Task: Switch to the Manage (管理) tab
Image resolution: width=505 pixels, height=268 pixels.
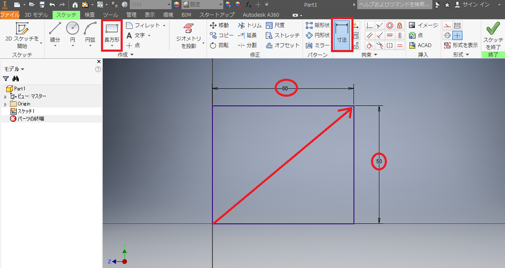Action: click(x=131, y=15)
